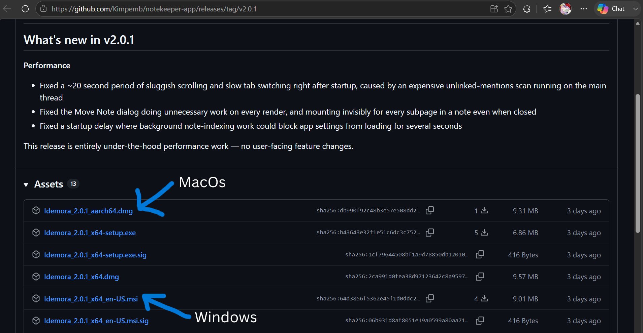643x333 pixels.
Task: Click the package icon beside x64_en-US.msi.sig
Action: (x=36, y=321)
